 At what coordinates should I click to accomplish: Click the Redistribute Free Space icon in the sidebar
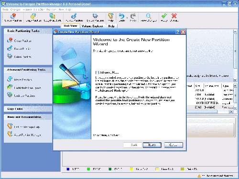click(10, 87)
